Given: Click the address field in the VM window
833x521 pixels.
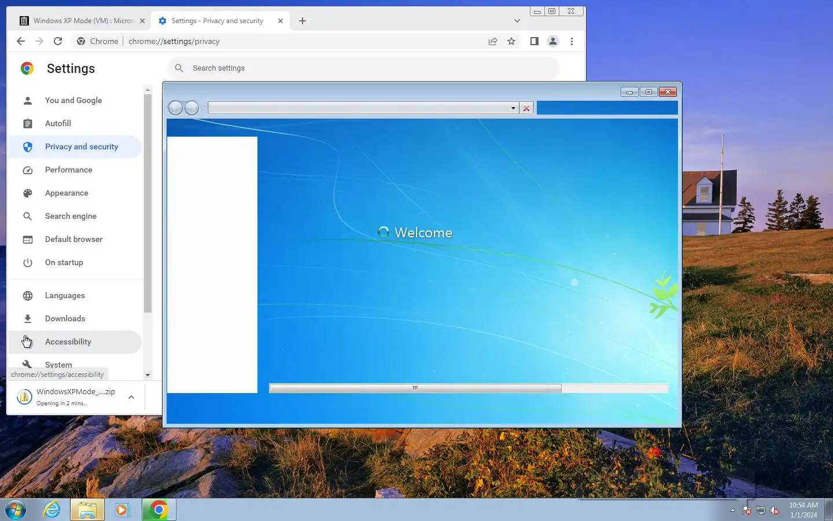Looking at the screenshot, I should [x=359, y=108].
